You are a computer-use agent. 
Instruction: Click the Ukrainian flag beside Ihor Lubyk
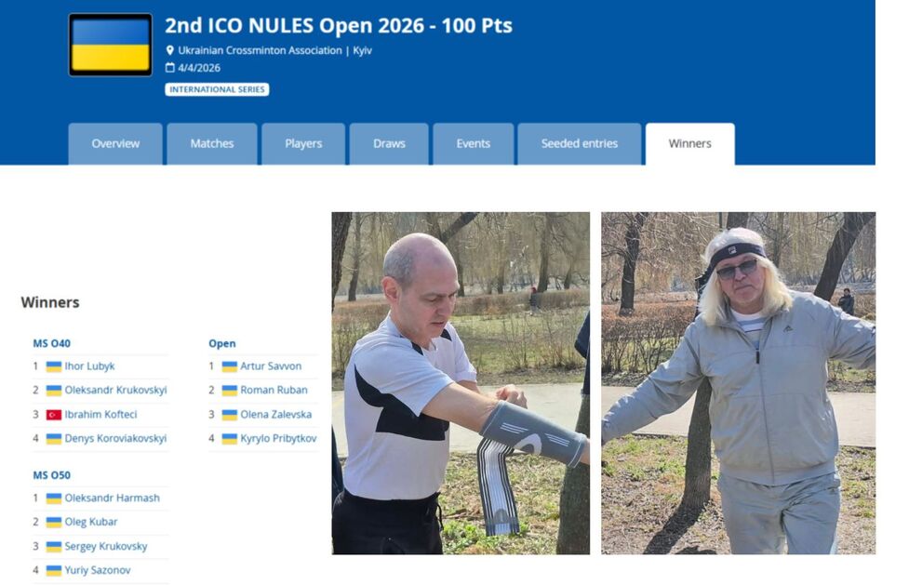[54, 366]
